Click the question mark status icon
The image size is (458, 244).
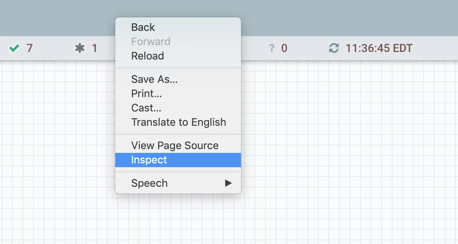point(272,49)
